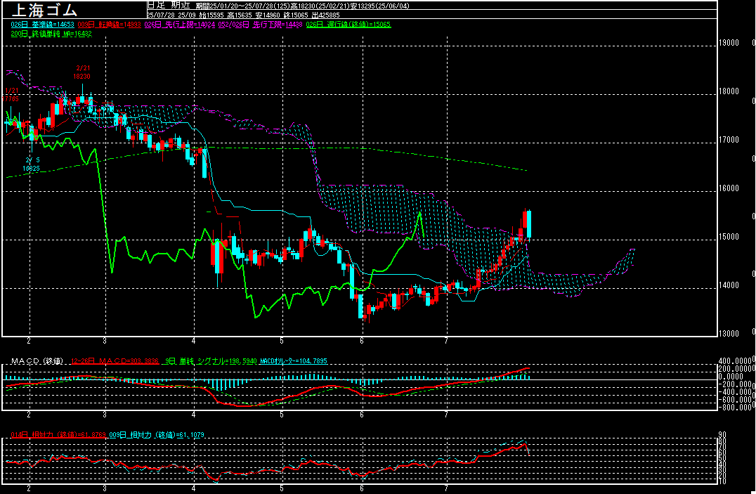Click the 1/21 17785 price annotation
This screenshot has height=494, width=756.
pos(11,95)
